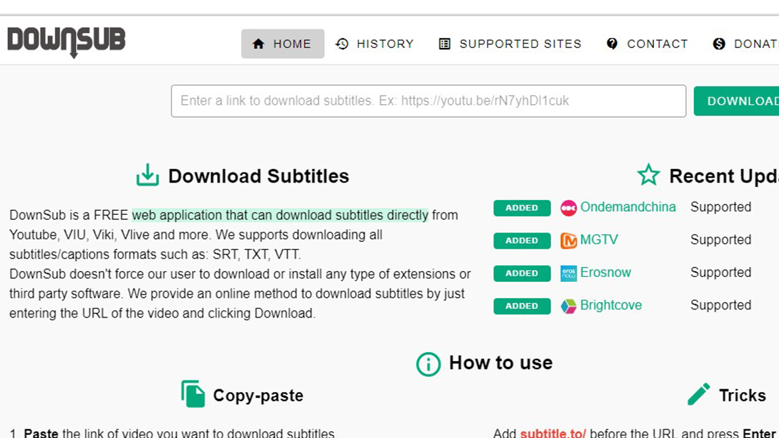
Task: Click the DownSub logo
Action: 66,42
